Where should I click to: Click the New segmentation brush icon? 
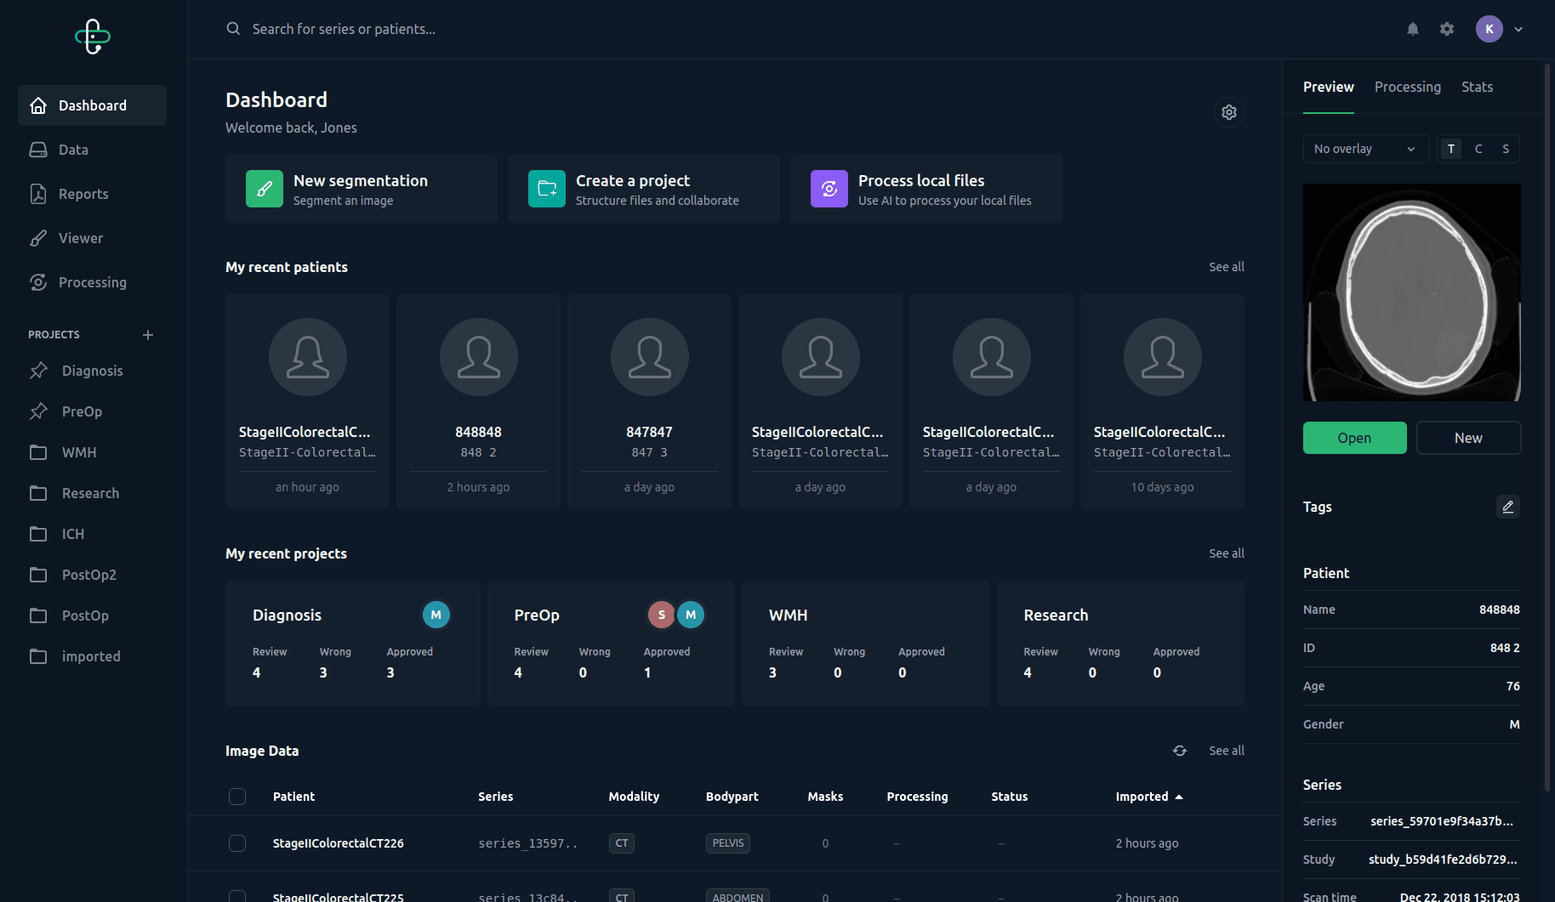tap(265, 189)
